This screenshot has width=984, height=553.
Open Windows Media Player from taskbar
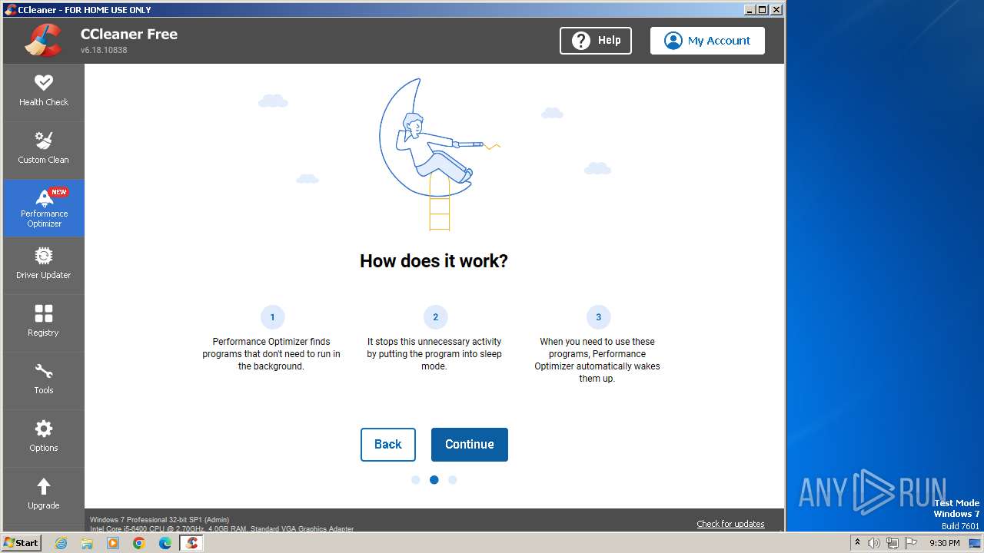point(113,543)
